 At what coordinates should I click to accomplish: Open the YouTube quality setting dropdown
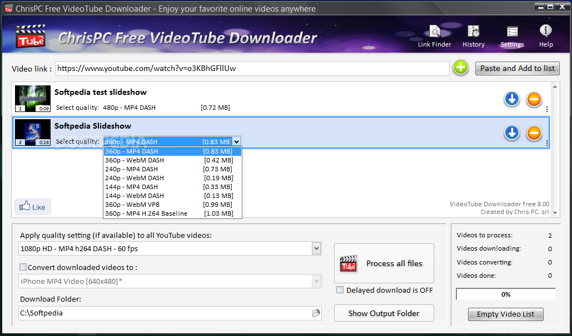click(316, 248)
